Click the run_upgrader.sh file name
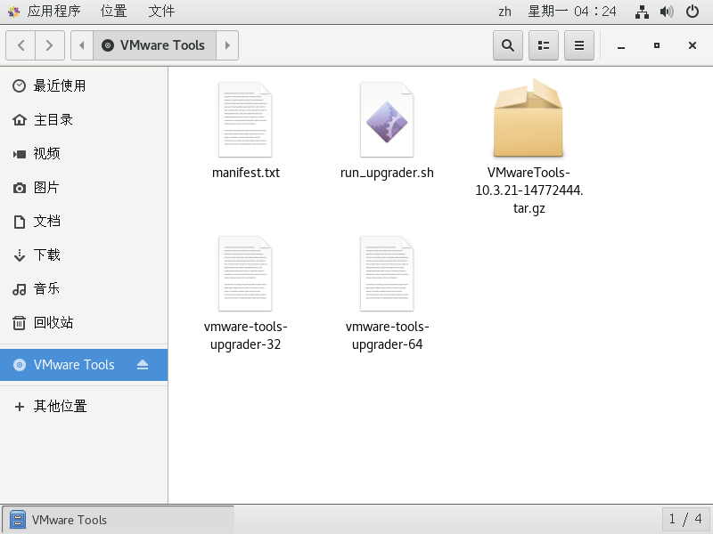Image resolution: width=713 pixels, height=534 pixels. [x=387, y=173]
